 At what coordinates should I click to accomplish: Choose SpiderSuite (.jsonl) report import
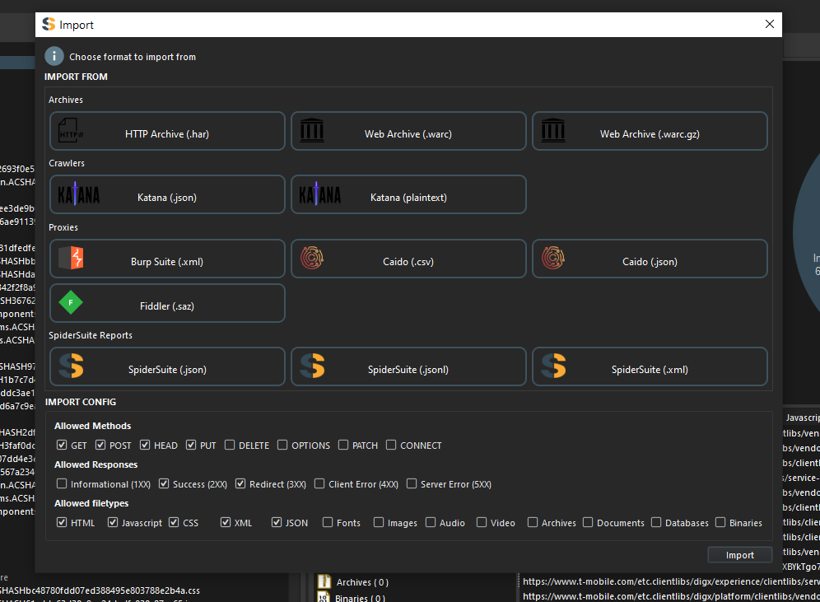pos(408,366)
